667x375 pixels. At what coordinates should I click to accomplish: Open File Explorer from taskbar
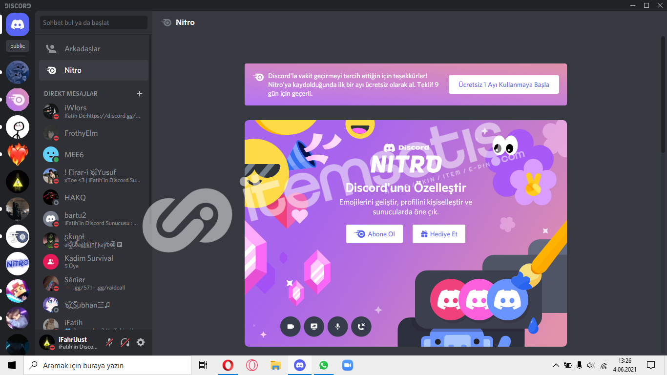tap(276, 365)
